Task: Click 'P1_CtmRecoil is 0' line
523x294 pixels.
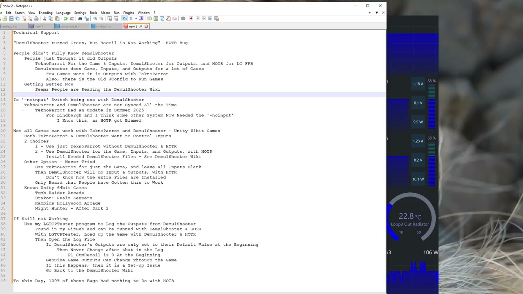Action: point(114,255)
